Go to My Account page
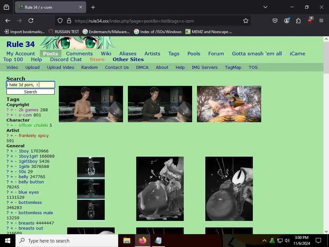Screen dimensions: 329x247 21,54
